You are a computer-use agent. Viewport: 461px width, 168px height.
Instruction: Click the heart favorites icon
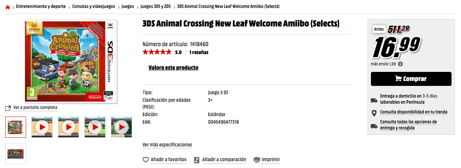pyautogui.click(x=146, y=160)
